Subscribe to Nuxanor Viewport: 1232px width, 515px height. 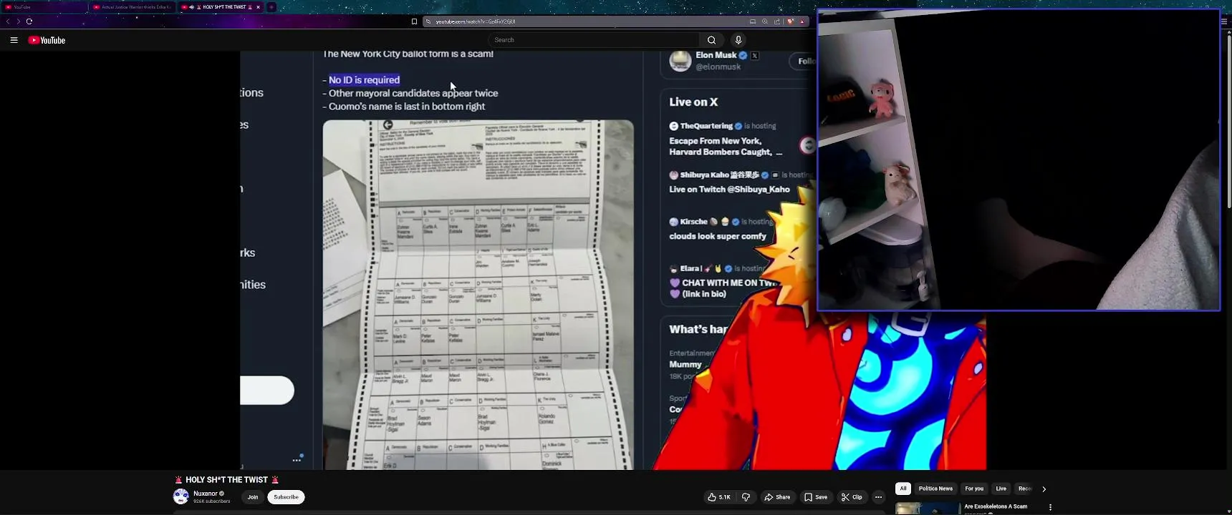coord(286,497)
